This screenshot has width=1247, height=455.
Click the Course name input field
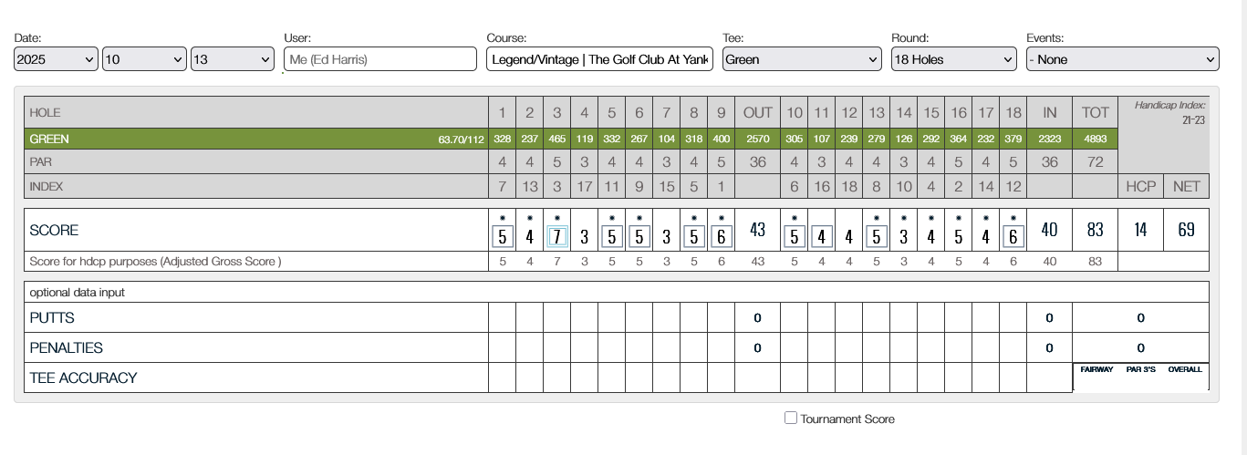point(599,59)
